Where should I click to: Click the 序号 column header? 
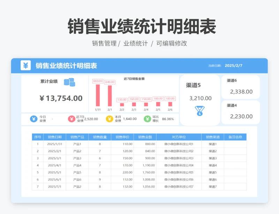point(38,137)
